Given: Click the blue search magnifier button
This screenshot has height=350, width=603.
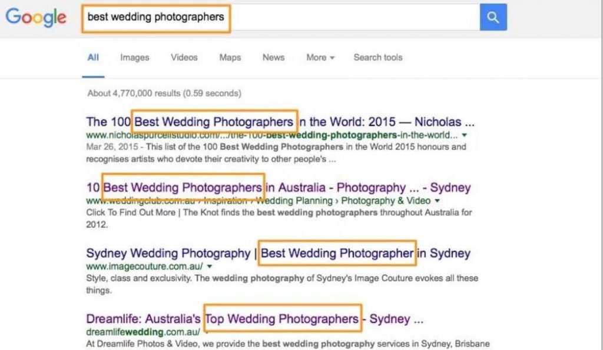Looking at the screenshot, I should click(x=493, y=17).
